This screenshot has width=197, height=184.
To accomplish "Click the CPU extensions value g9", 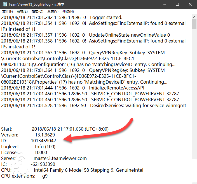I will pyautogui.click(x=45, y=176).
